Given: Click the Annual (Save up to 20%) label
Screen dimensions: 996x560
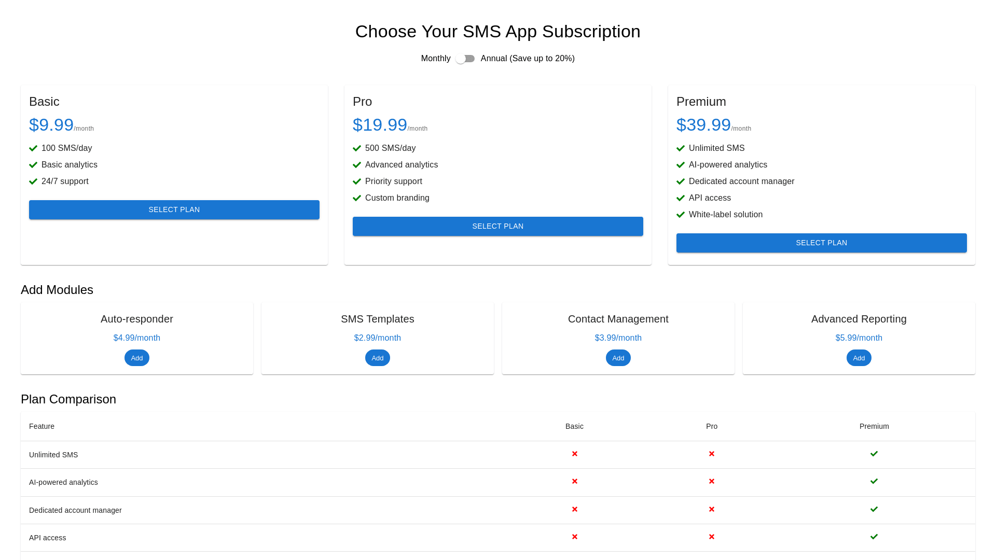Looking at the screenshot, I should click(x=528, y=59).
